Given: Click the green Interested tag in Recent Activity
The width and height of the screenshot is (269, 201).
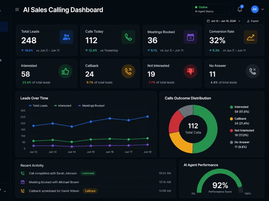Looking at the screenshot, I should [x=88, y=173].
